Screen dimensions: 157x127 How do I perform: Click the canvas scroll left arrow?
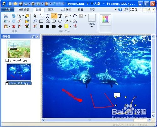tap(43, 120)
